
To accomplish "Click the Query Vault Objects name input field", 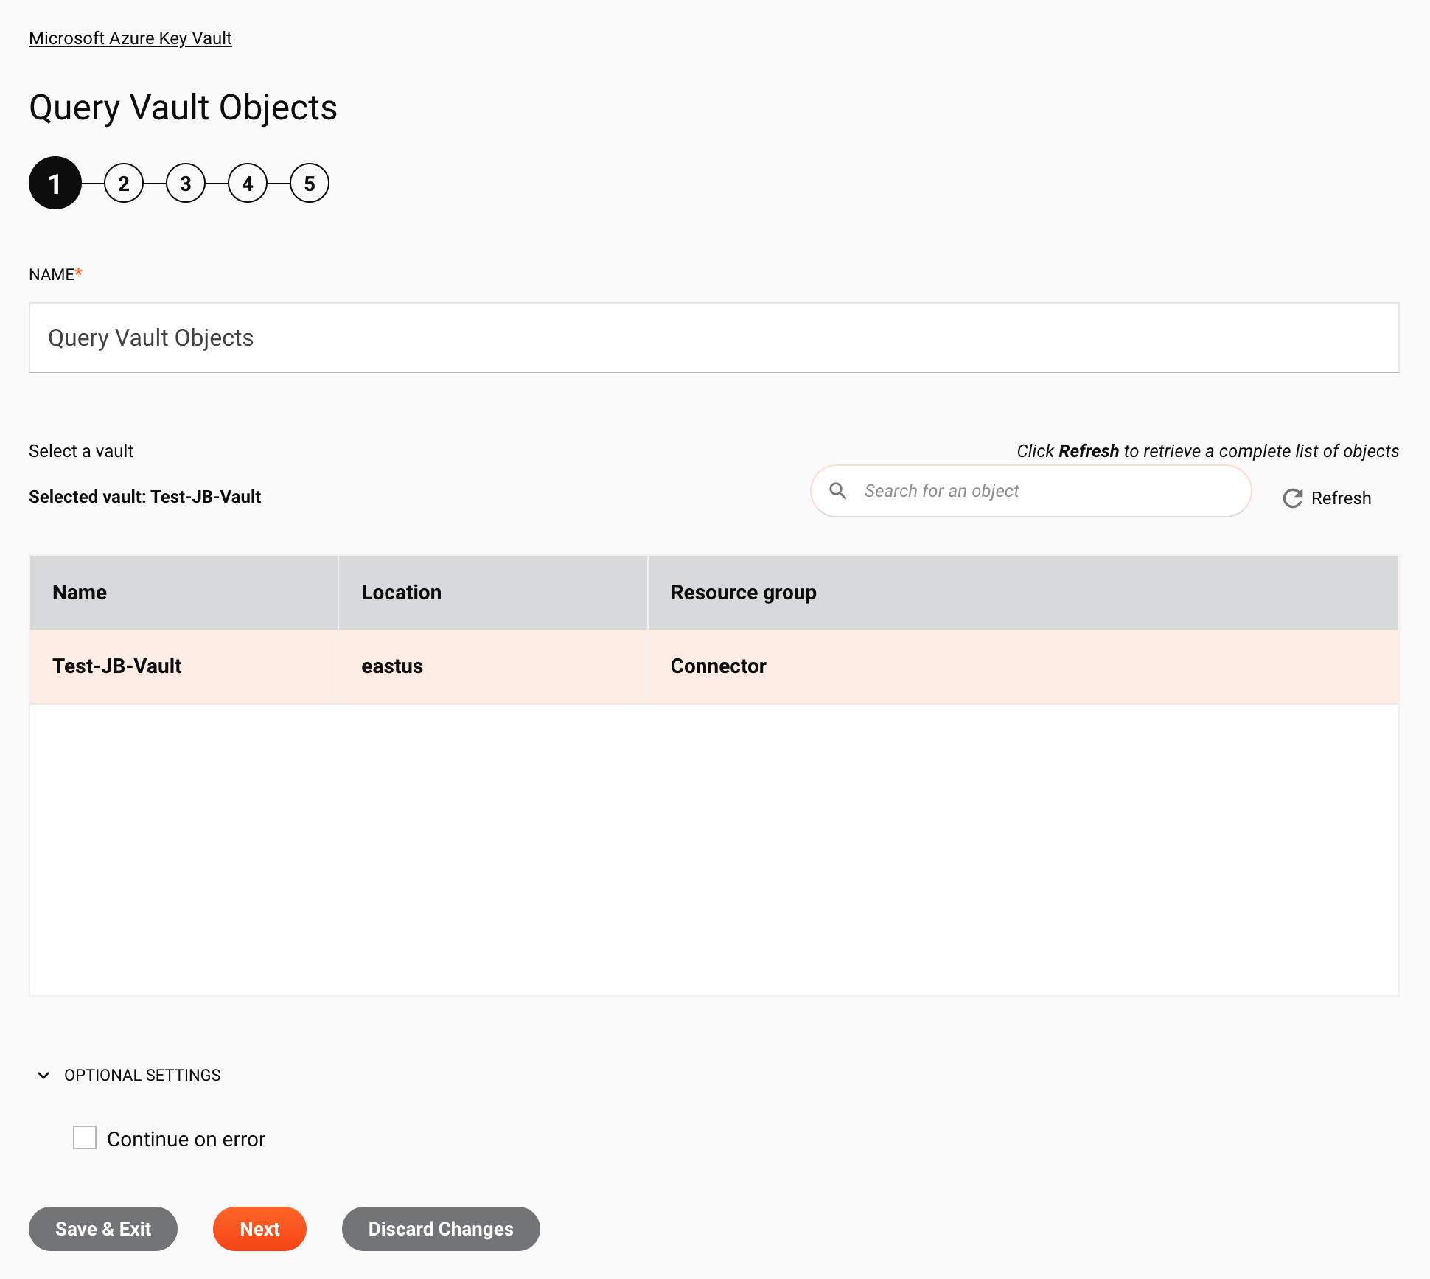I will click(x=714, y=337).
